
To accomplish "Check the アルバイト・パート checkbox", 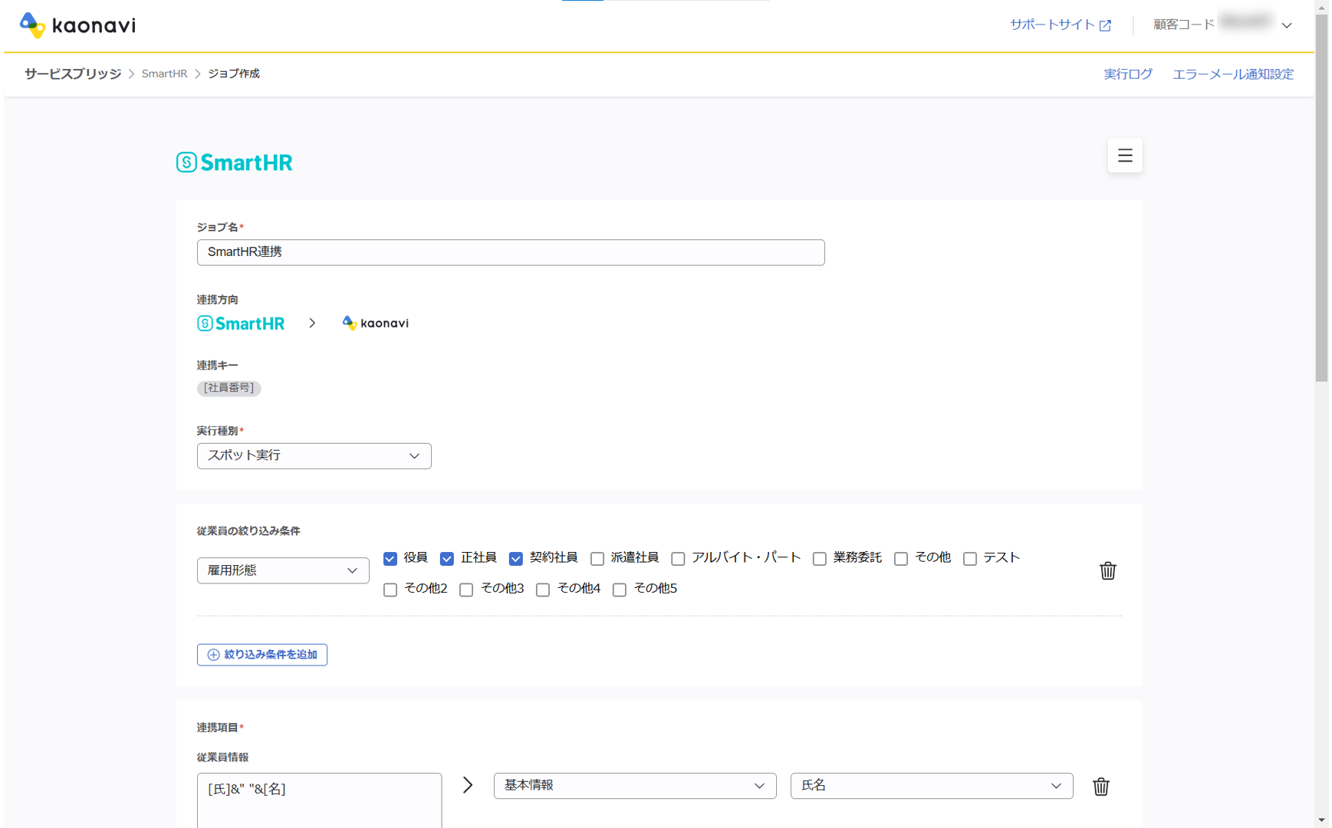I will click(x=678, y=559).
